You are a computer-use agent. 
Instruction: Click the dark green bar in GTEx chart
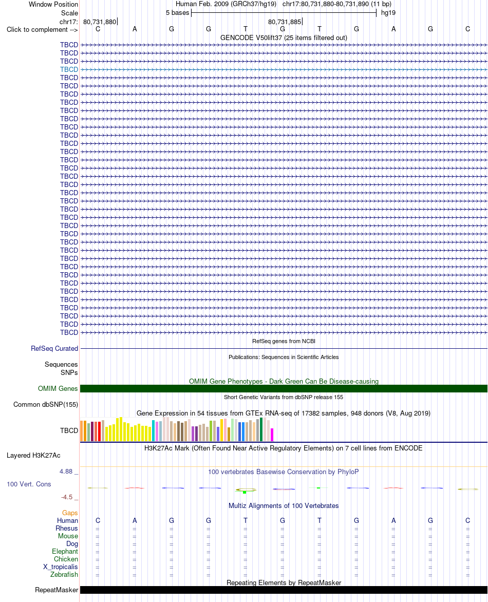pos(261,429)
